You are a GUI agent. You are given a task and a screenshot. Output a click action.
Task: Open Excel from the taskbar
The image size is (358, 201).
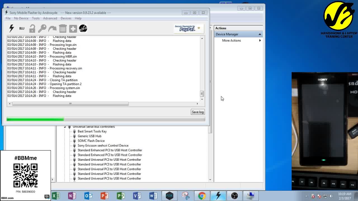pos(56,196)
